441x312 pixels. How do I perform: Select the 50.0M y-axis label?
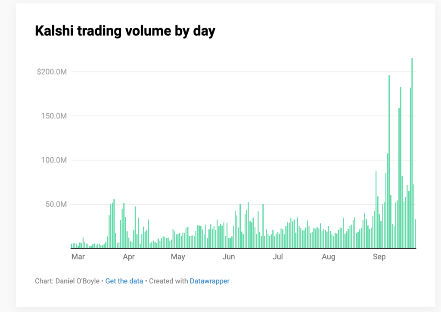click(x=56, y=204)
